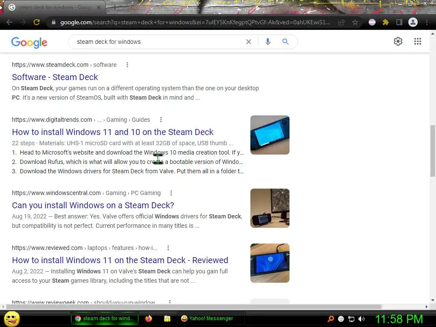Viewport: 436px width, 327px height.
Task: Close the 'steam deck for windows' tab
Action: (x=98, y=7)
